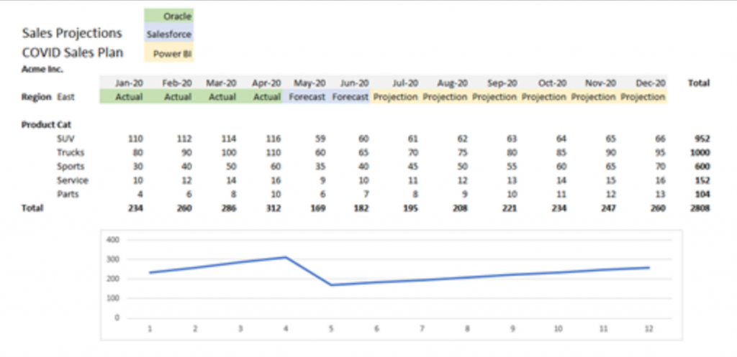This screenshot has width=737, height=357.
Task: Select the Acme Inc. cell
Action: pyautogui.click(x=42, y=69)
